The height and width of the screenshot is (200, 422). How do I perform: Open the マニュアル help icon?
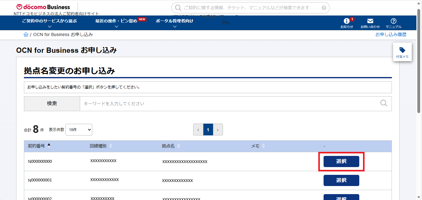(393, 21)
